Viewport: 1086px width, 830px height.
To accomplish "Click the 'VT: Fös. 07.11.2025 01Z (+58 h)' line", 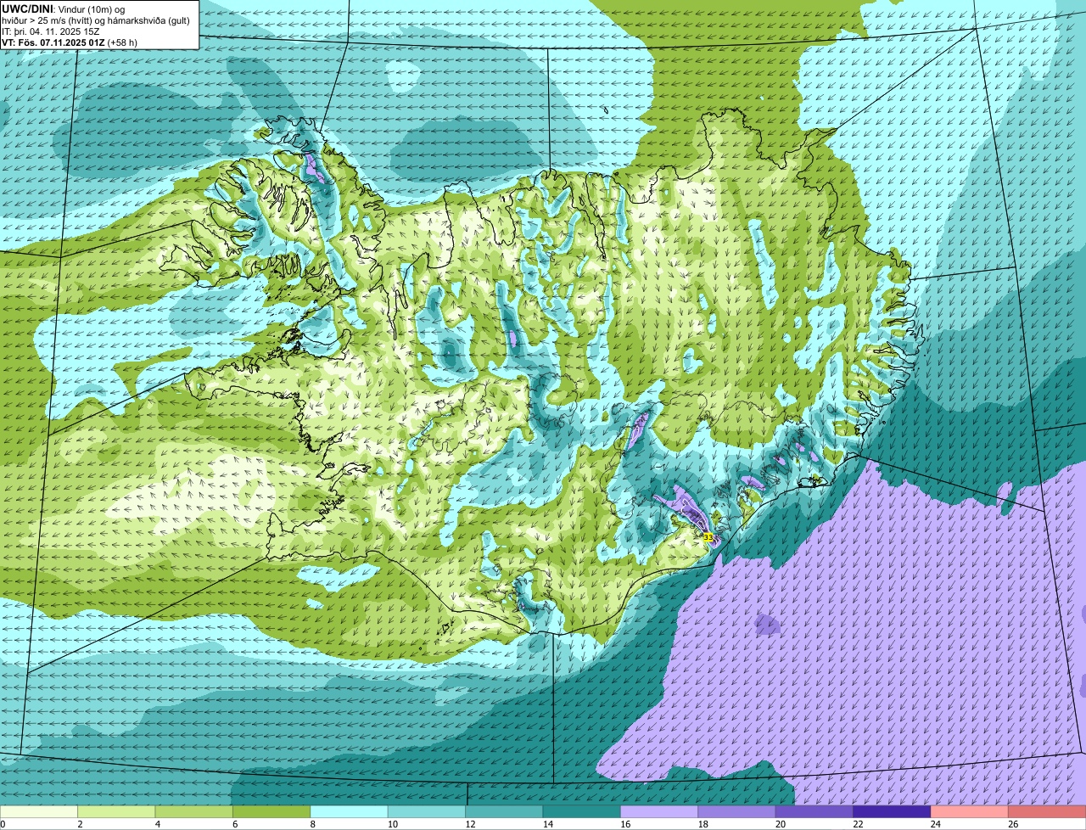I will click(x=70, y=42).
